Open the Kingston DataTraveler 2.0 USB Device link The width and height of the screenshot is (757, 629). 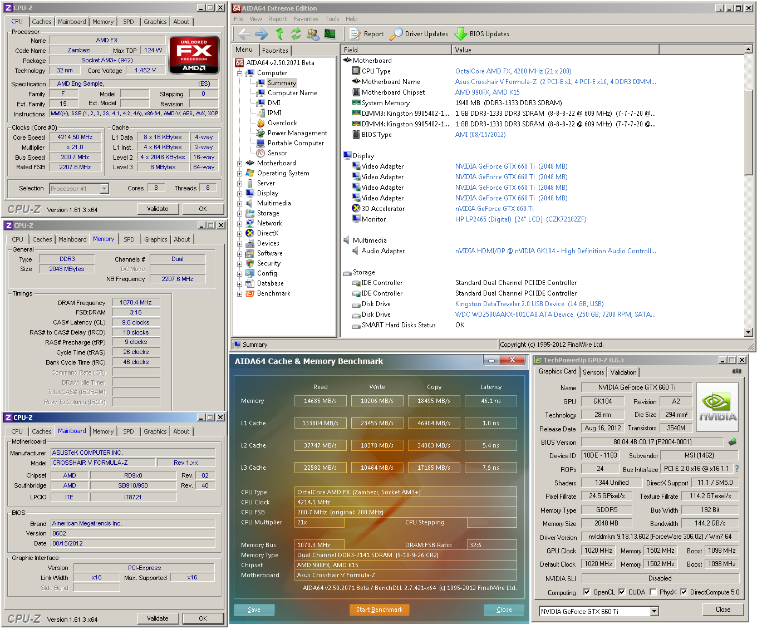point(529,304)
